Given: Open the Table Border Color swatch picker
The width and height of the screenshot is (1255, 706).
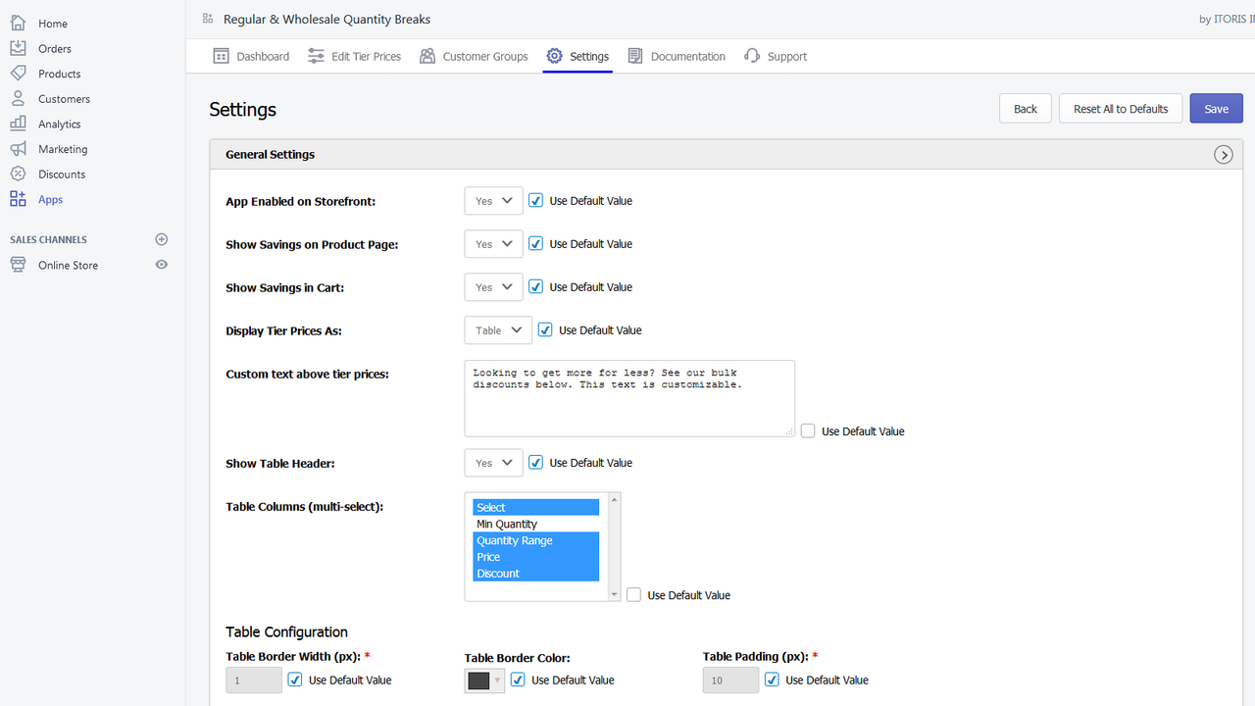Looking at the screenshot, I should (x=484, y=681).
